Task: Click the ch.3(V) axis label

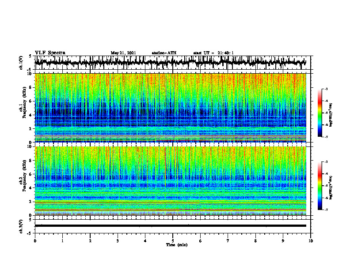Action: (x=21, y=226)
